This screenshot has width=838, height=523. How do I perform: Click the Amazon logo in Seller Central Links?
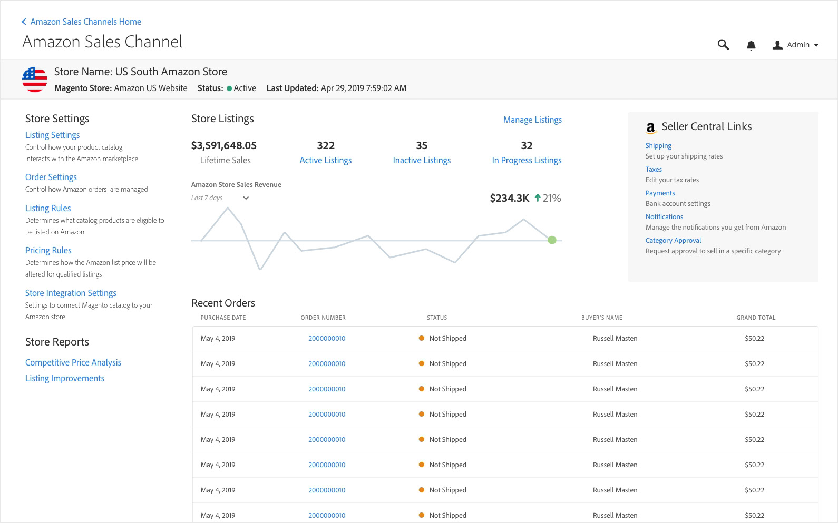[651, 127]
